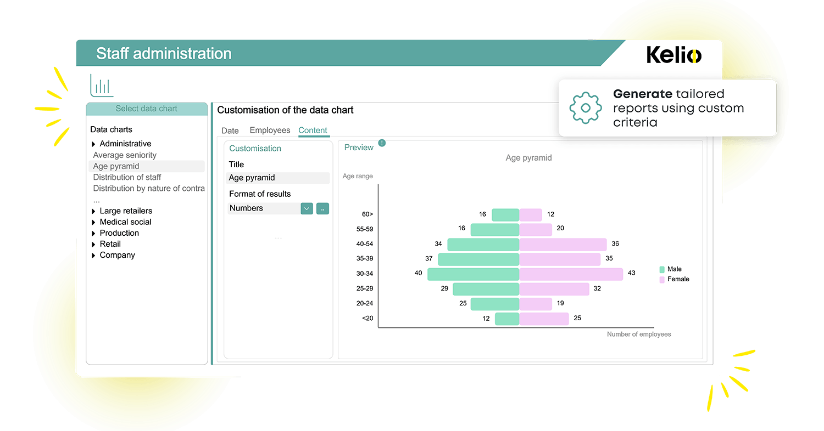Click the Number of employees axis label

[x=639, y=334]
